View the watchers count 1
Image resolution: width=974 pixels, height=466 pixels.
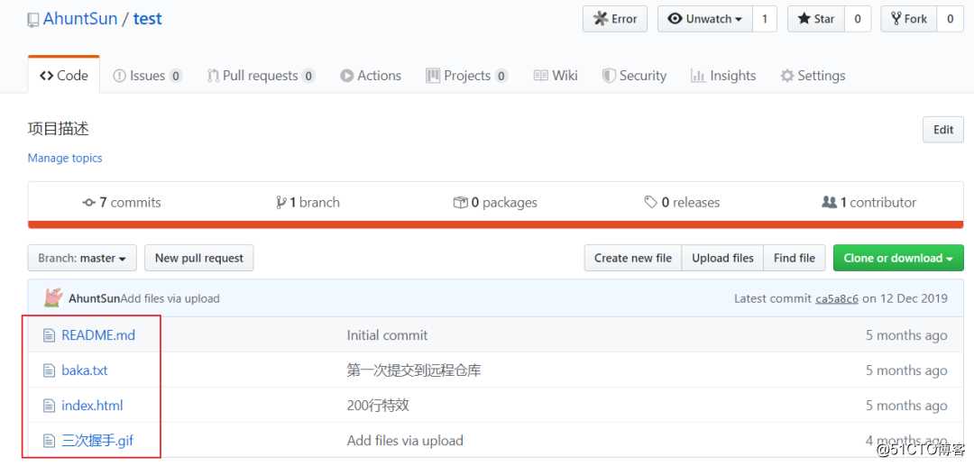point(765,19)
